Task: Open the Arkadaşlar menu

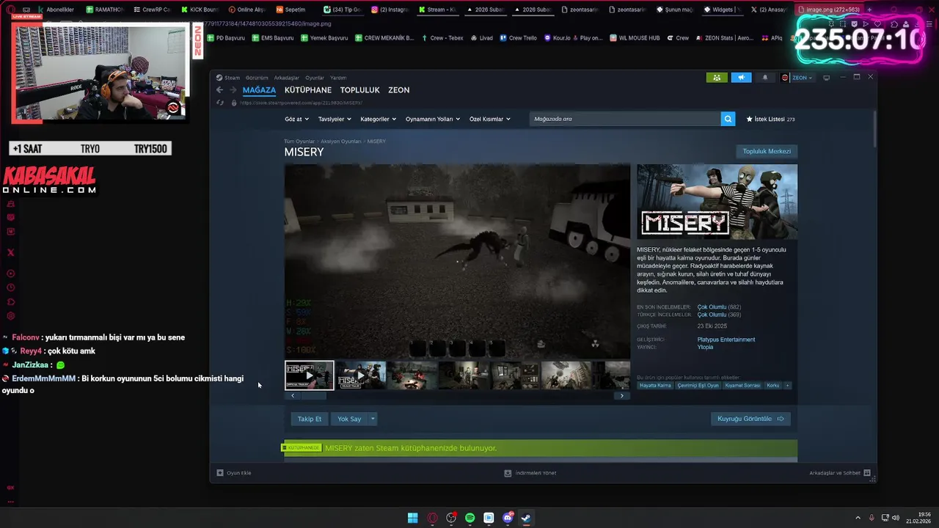Action: (287, 78)
